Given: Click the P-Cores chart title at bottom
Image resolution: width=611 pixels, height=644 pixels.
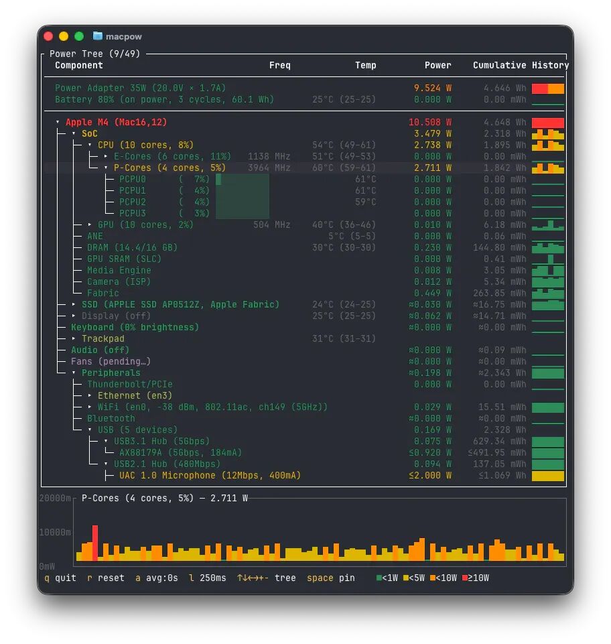Looking at the screenshot, I should click(164, 498).
